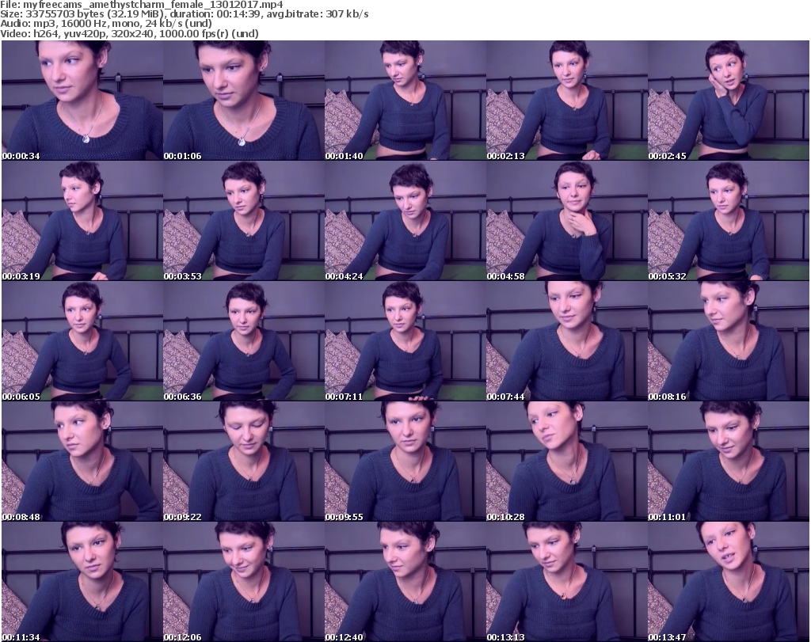Select the frame at 00:09:55

pos(405,462)
